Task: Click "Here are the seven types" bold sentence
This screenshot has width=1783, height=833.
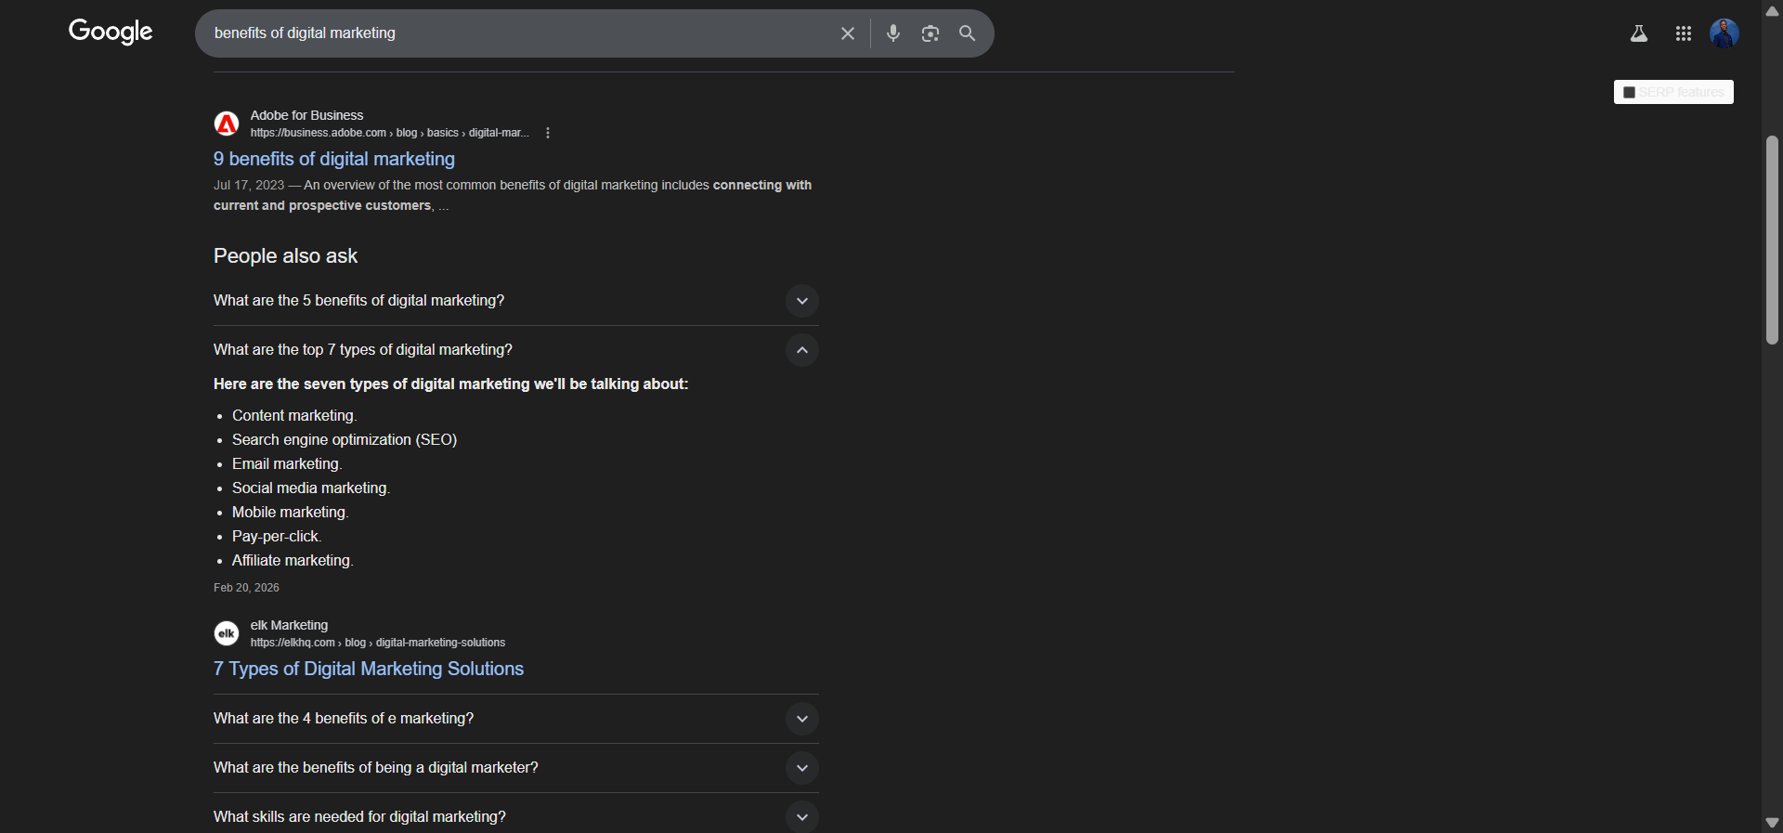Action: 450,384
